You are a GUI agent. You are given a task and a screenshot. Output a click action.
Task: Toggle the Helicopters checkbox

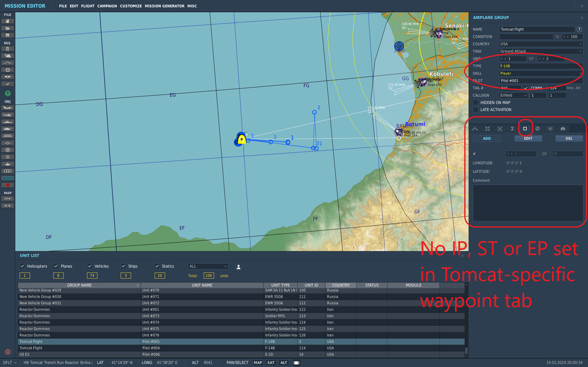[22, 266]
